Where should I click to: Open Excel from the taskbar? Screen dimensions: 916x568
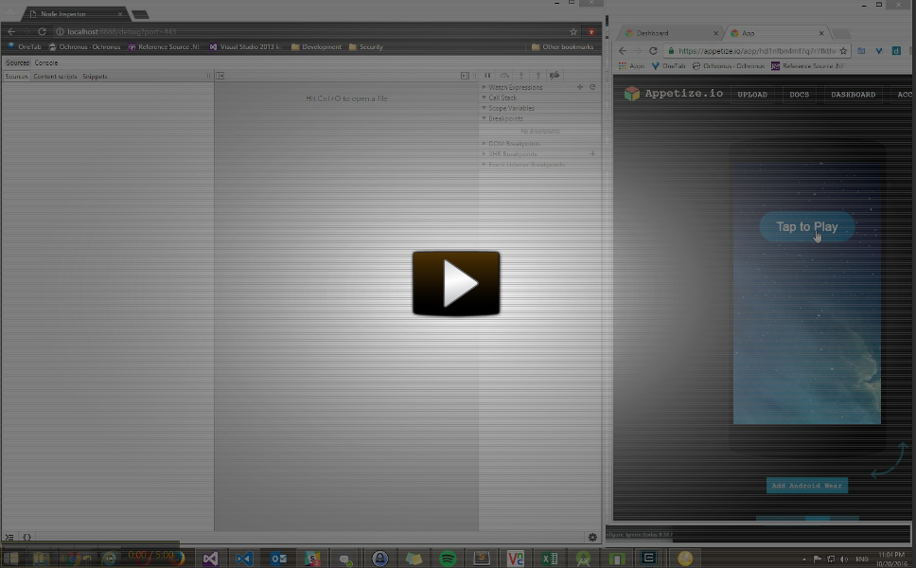[x=550, y=559]
